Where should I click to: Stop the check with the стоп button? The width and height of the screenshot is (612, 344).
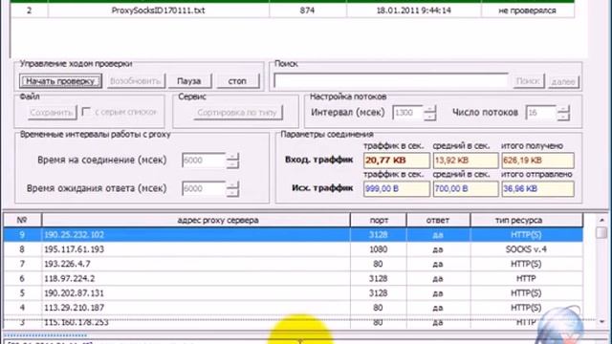237,81
